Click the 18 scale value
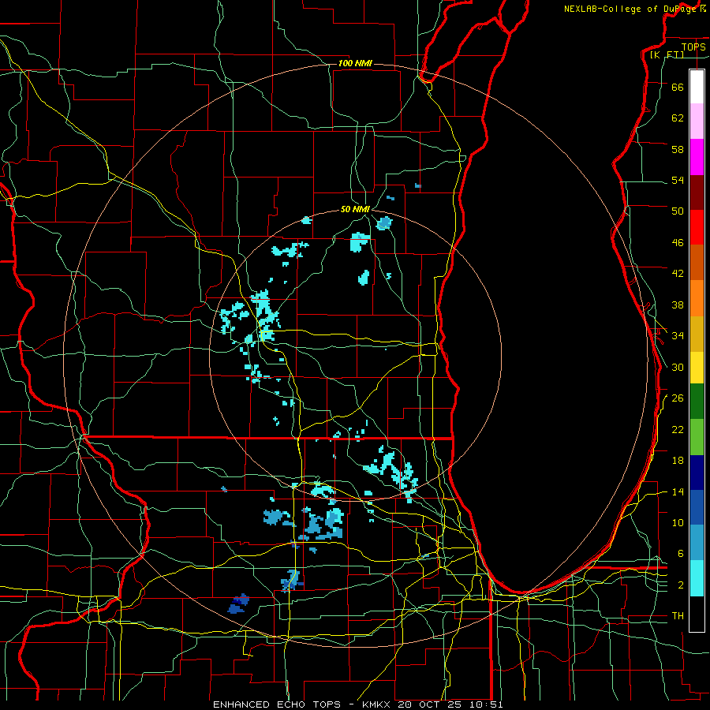Viewport: 710px width, 710px height. [x=678, y=461]
